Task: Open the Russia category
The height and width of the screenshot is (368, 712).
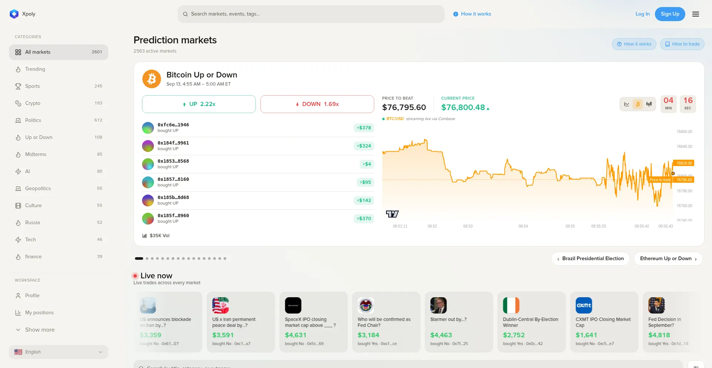Action: (59, 223)
